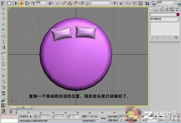Click the Z coordinate field
181x123 pixels.
point(74,116)
